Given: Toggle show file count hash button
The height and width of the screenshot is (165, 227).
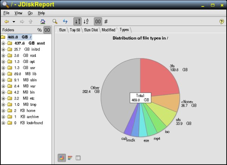Looking at the screenshot, I should coord(106,21).
